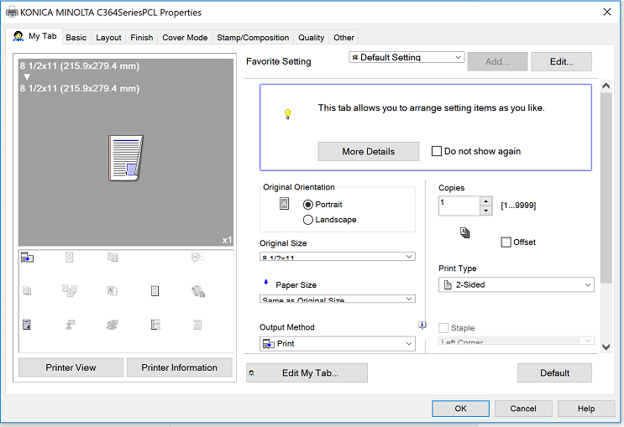Viewport: 624px width, 427px height.
Task: Click the grayed blank page icon in the bottom row
Action: (x=197, y=325)
